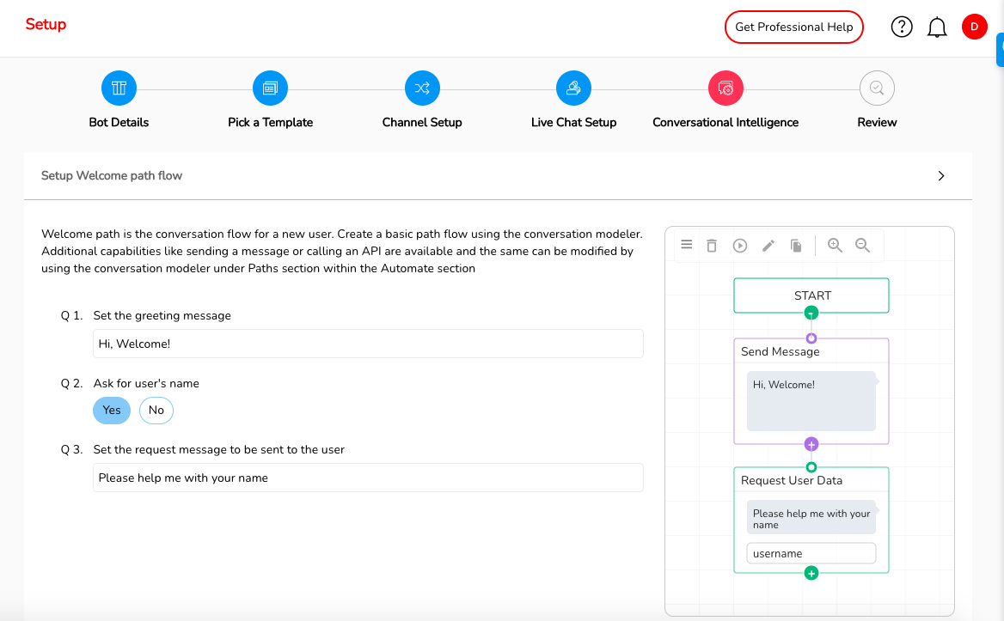Go to the Pick a Template step icon
The width and height of the screenshot is (1004, 621).
point(270,88)
